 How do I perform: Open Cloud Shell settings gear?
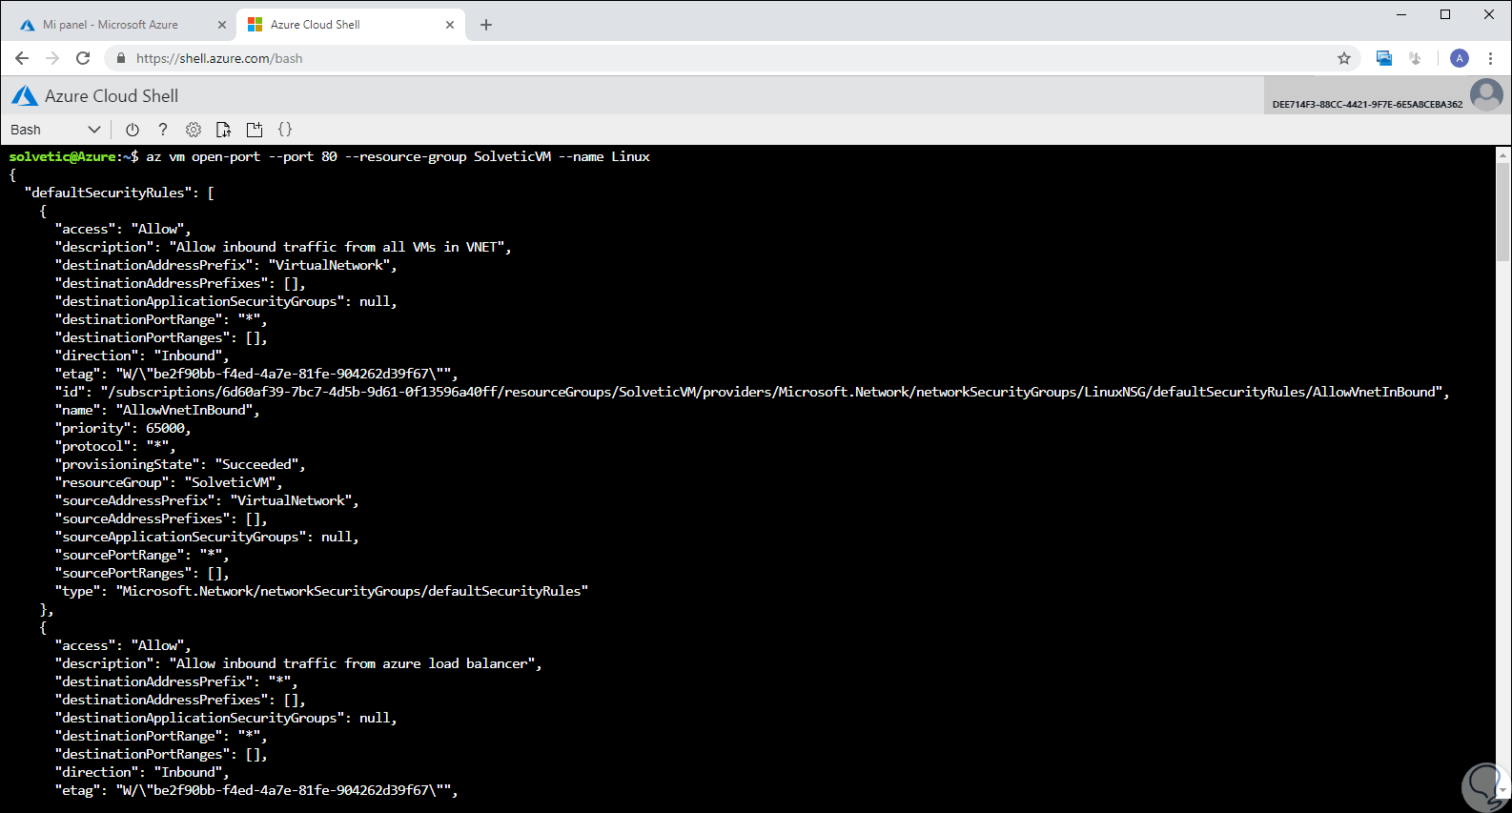(x=194, y=130)
